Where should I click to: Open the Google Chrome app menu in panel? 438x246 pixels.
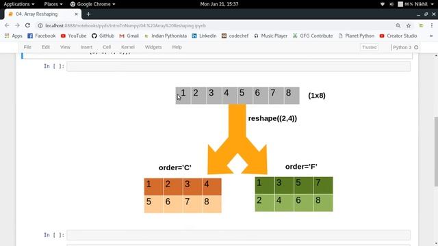92,4
